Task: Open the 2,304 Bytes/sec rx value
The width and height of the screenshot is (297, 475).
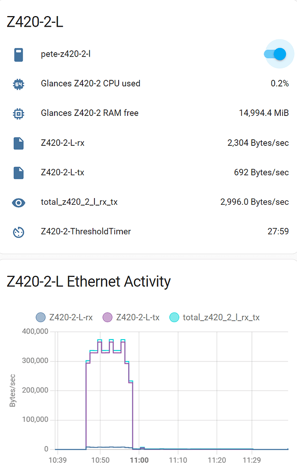Action: click(x=258, y=142)
